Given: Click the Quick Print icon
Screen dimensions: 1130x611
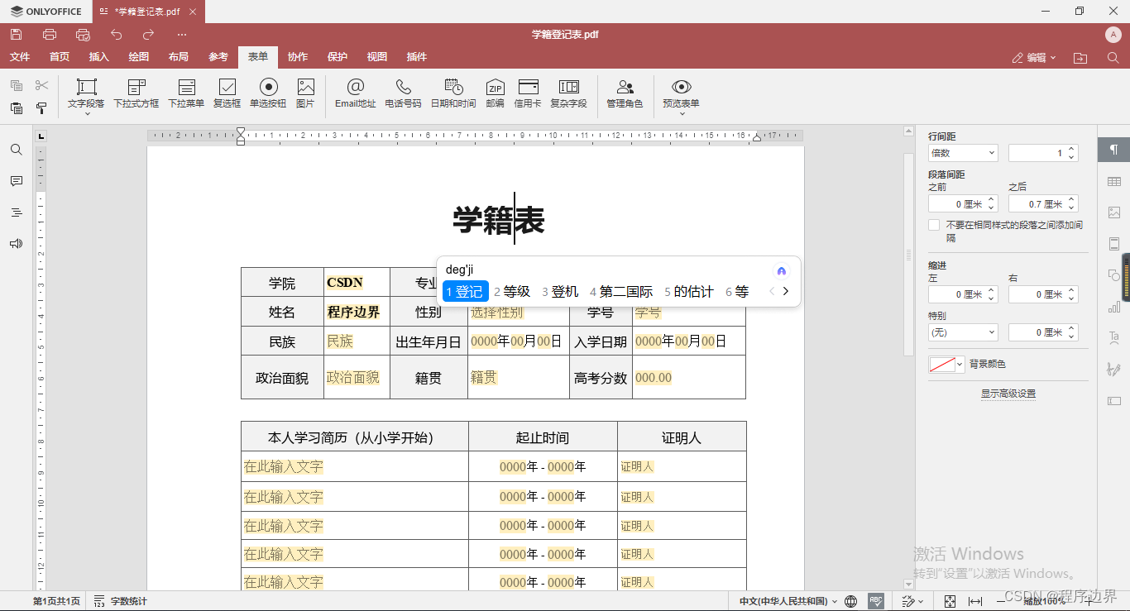Looking at the screenshot, I should [x=83, y=35].
